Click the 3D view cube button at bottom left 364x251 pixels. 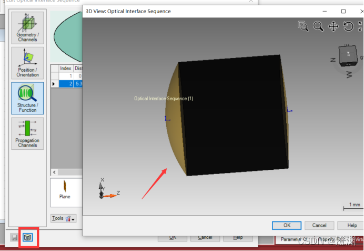[x=28, y=237]
